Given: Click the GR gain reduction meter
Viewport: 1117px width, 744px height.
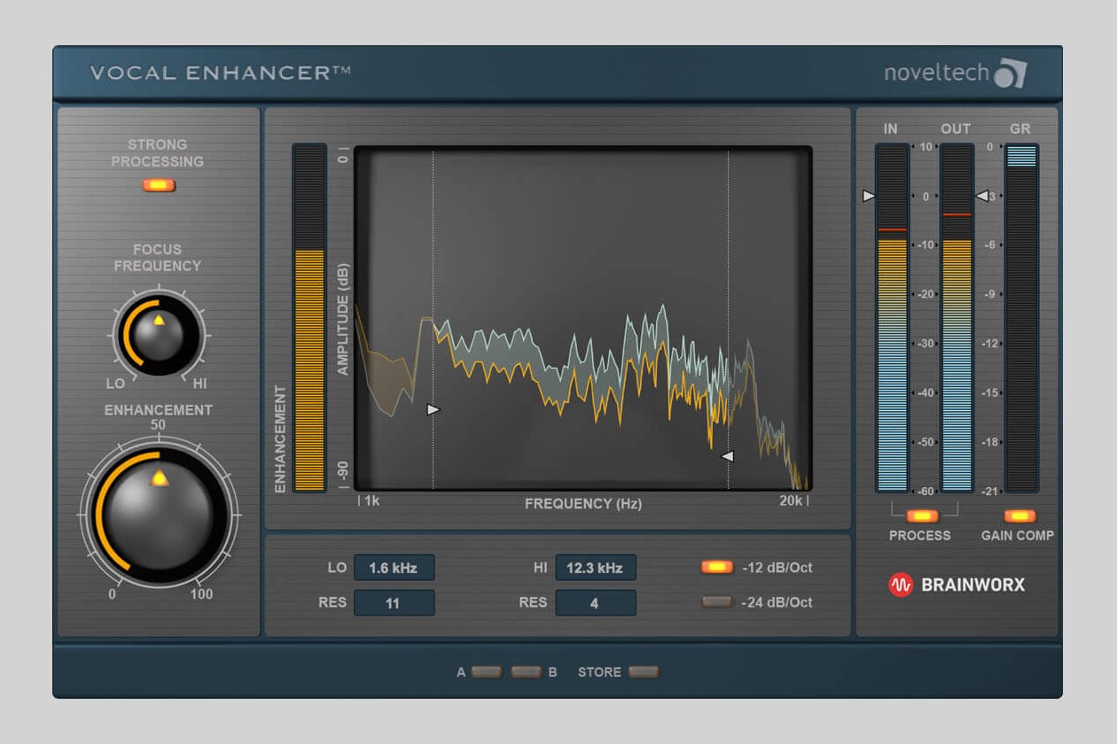Looking at the screenshot, I should click(1021, 318).
